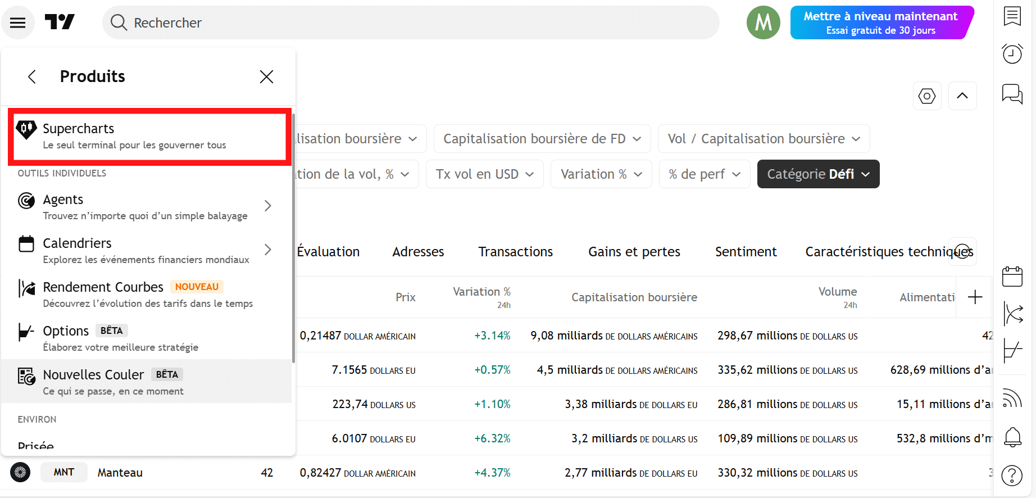Click Mettre à niveau maintenant button
The width and height of the screenshot is (1036, 498).
coord(880,22)
